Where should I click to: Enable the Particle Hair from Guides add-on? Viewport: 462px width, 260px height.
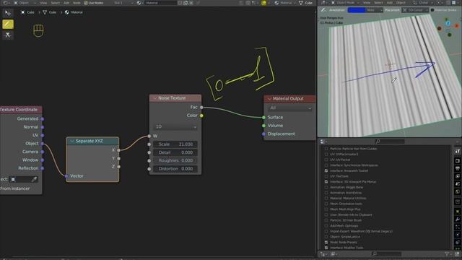[326, 149]
